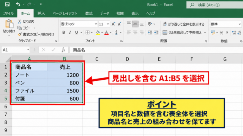Image resolution: width=243 pixels, height=136 pixels.
Task: Apply cell borders icon
Action: pos(87,32)
